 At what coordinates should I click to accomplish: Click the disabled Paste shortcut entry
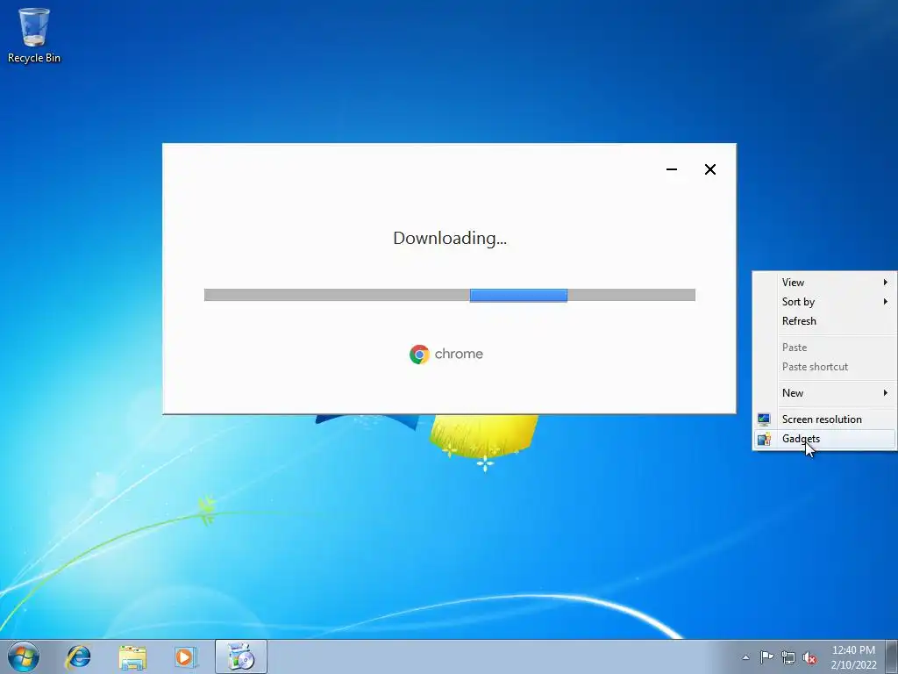(x=824, y=367)
